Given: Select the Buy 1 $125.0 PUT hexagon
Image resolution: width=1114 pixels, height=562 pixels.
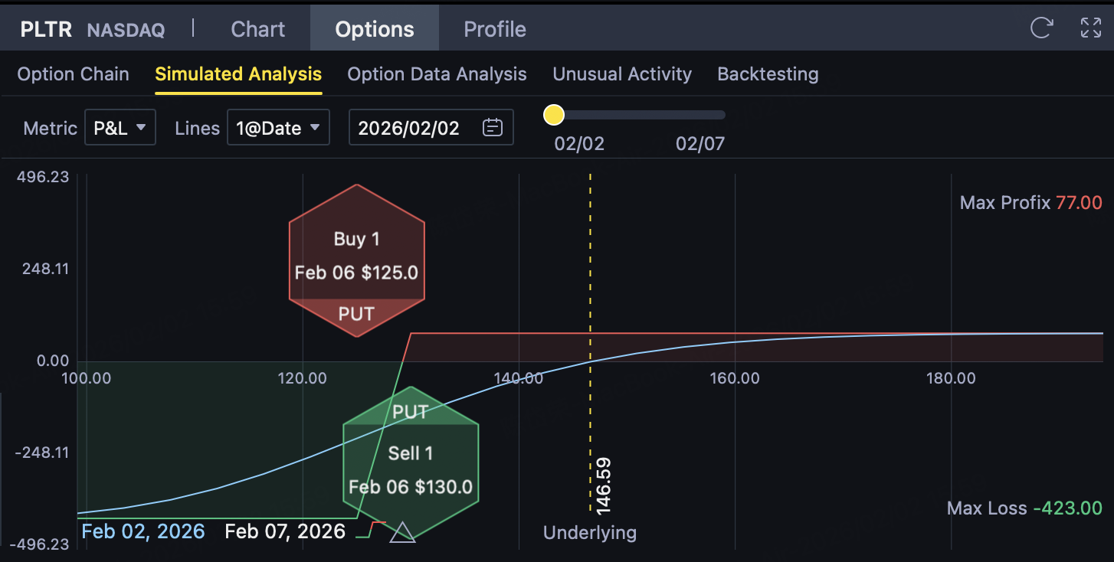Looking at the screenshot, I should [x=356, y=260].
